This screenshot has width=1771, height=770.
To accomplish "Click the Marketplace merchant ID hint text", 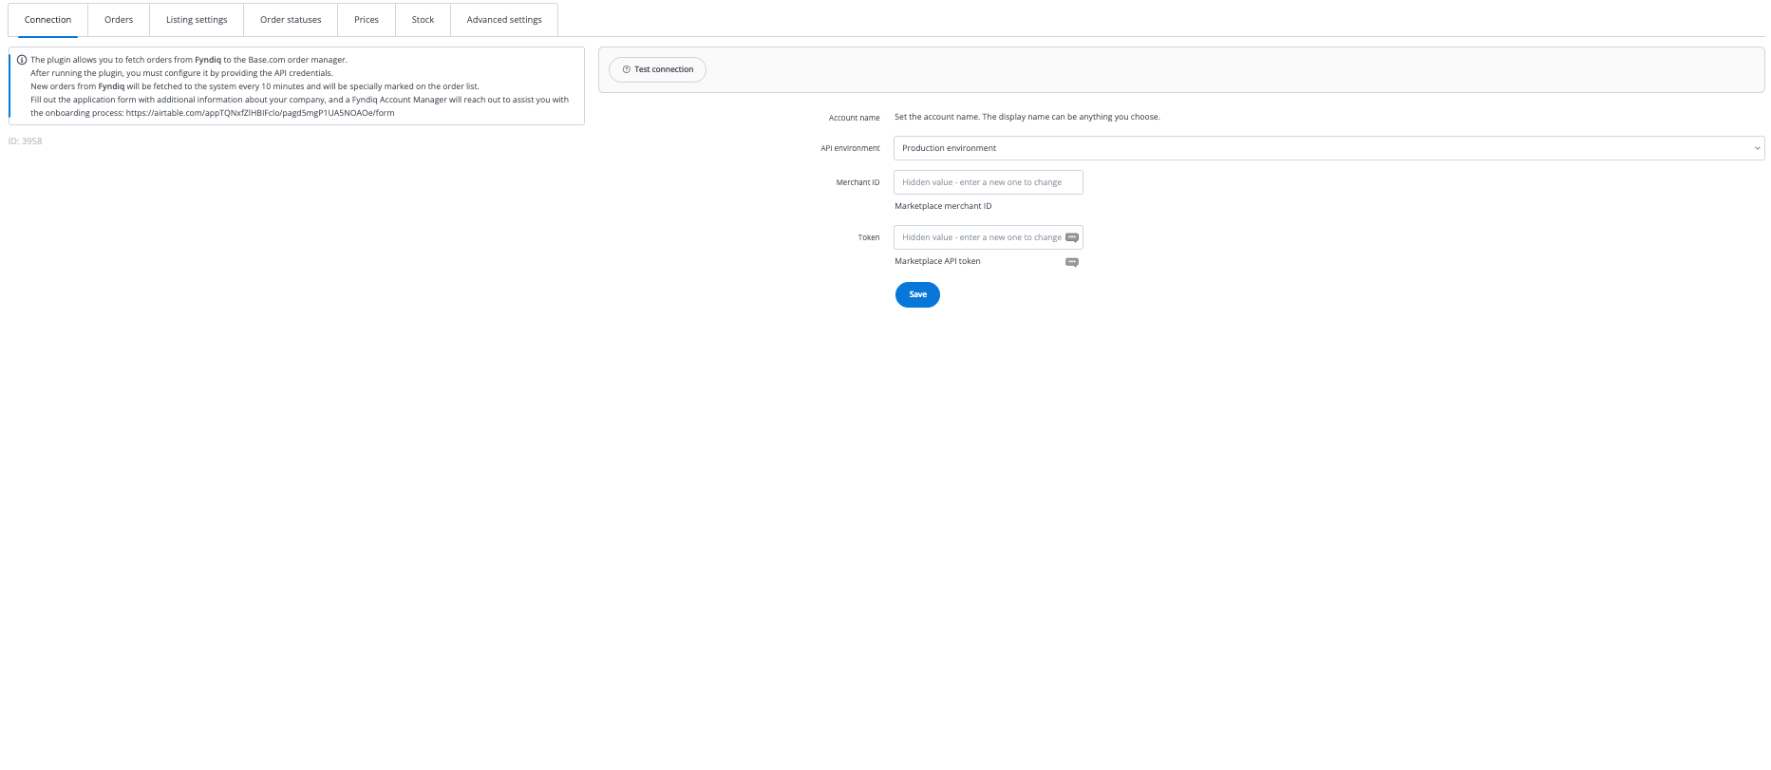I will 943,206.
